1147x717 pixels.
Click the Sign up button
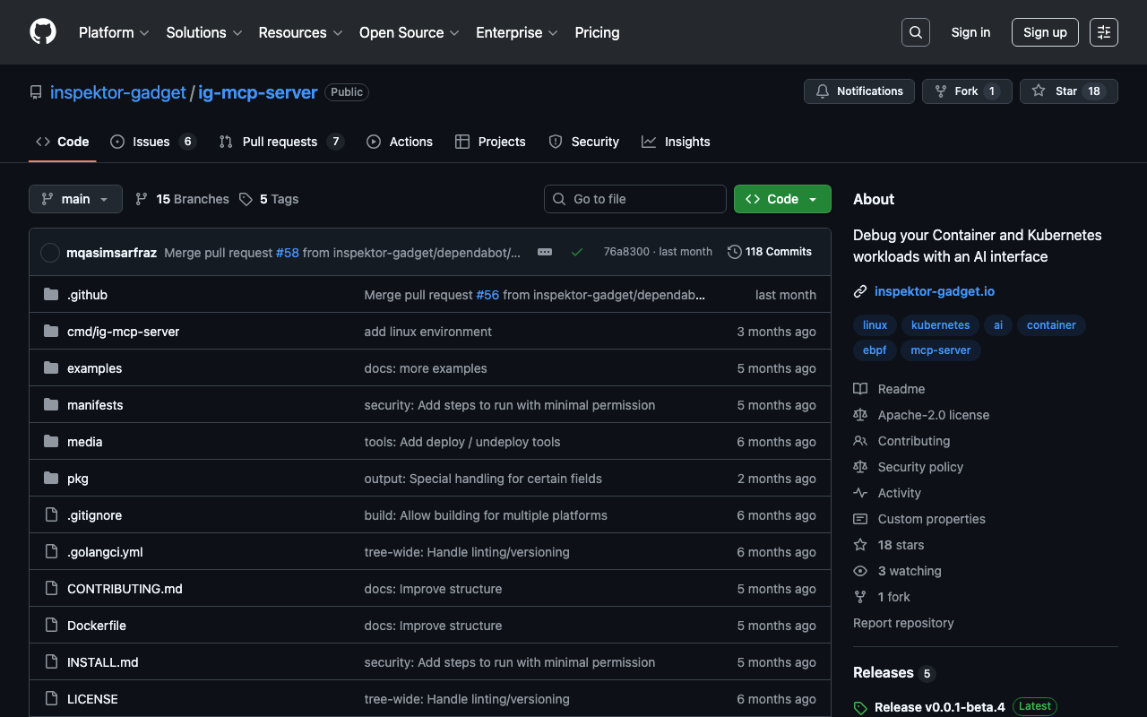point(1044,32)
